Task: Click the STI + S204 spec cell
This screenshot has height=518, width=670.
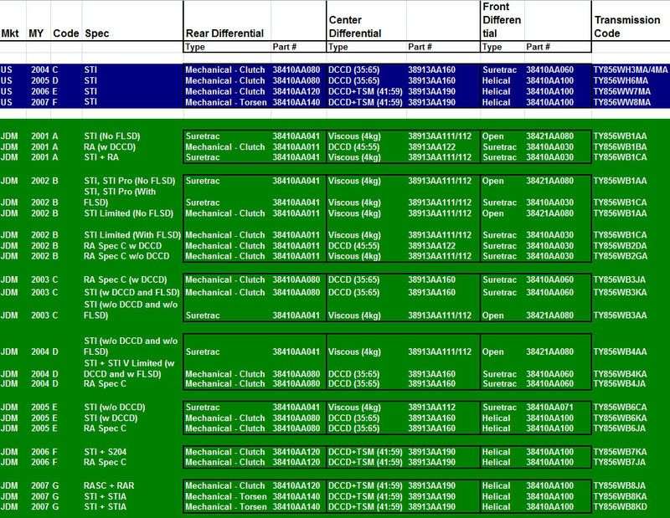Action: pos(105,451)
